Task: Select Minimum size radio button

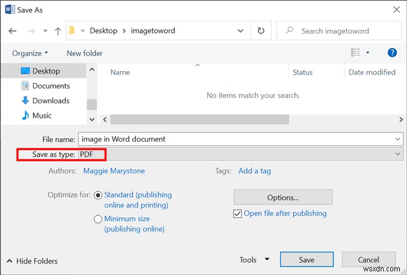Action: 98,219
